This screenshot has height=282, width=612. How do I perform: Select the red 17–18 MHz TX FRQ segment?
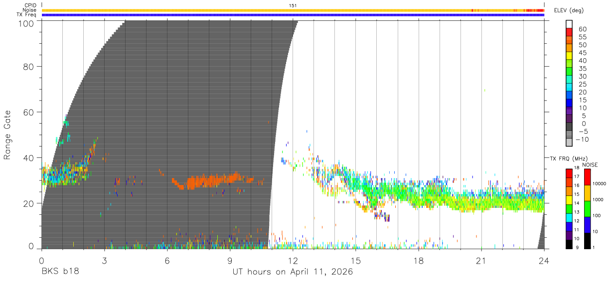point(569,173)
